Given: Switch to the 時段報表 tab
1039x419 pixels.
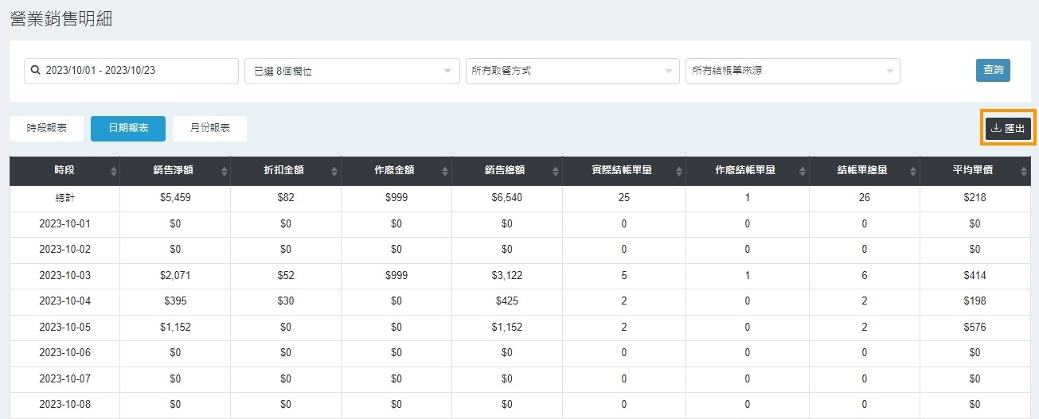Looking at the screenshot, I should tap(46, 128).
